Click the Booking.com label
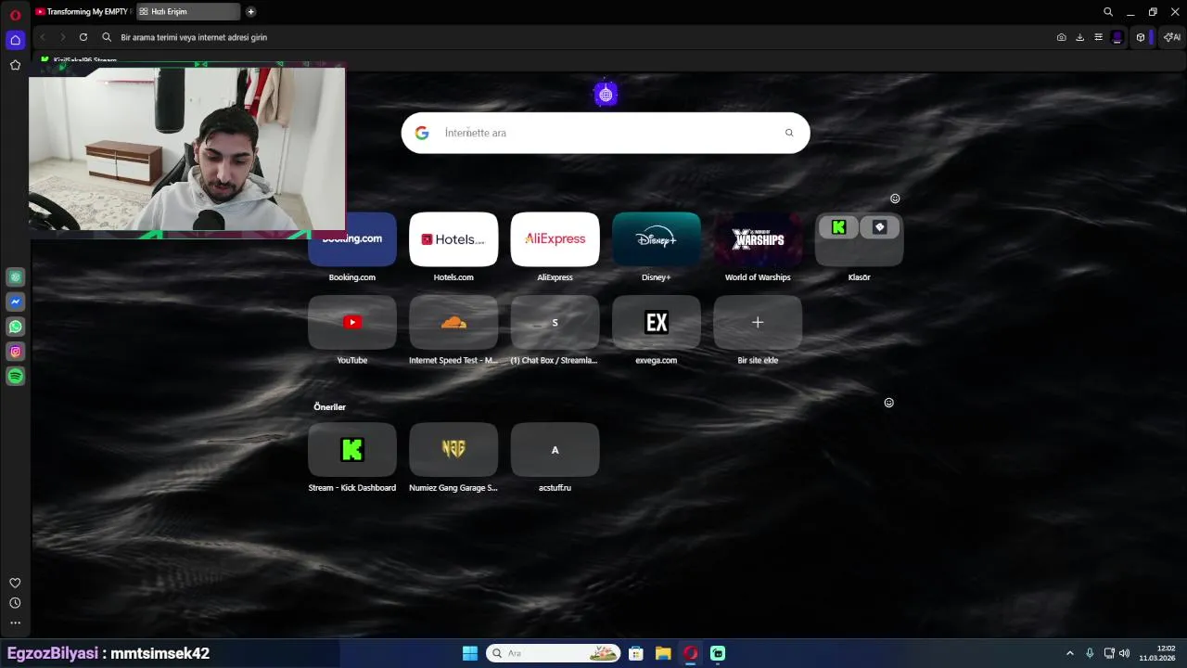1187x668 pixels. coord(352,277)
